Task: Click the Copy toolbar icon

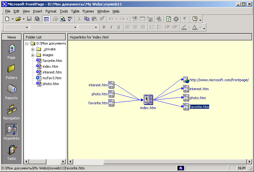Action: click(x=87, y=19)
